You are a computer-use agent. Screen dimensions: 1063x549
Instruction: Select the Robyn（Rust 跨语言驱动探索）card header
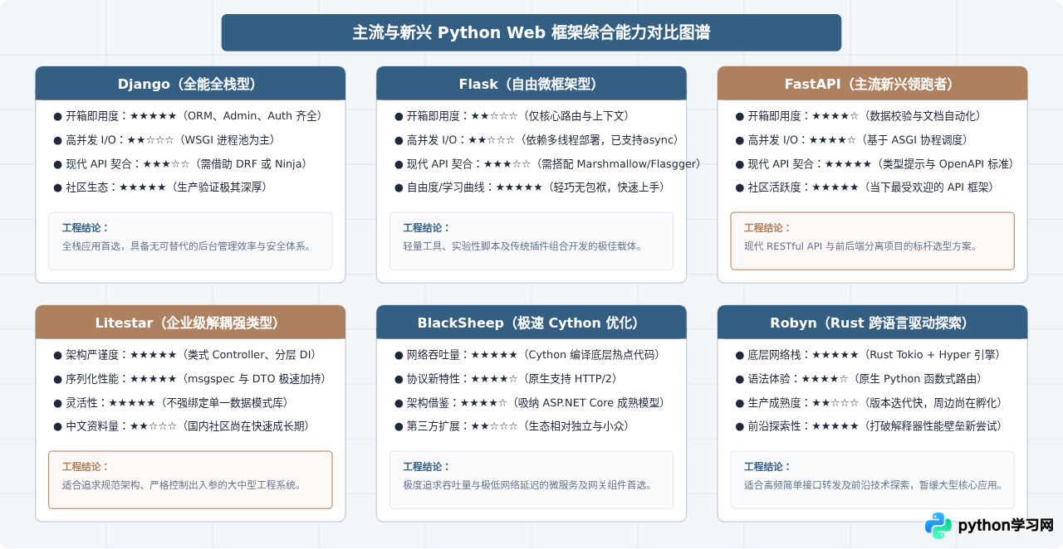(x=872, y=323)
